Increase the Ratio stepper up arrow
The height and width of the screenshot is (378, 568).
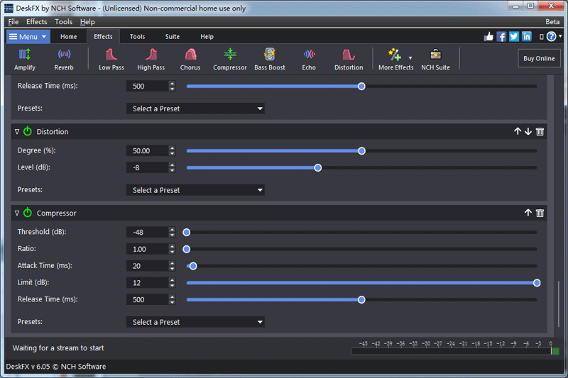tap(172, 246)
